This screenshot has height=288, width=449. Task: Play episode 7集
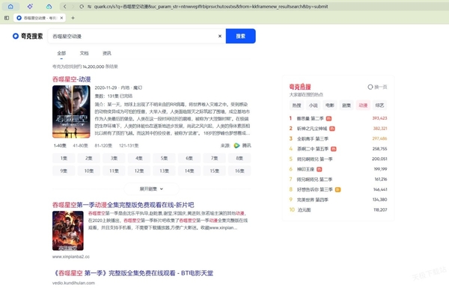215,158
